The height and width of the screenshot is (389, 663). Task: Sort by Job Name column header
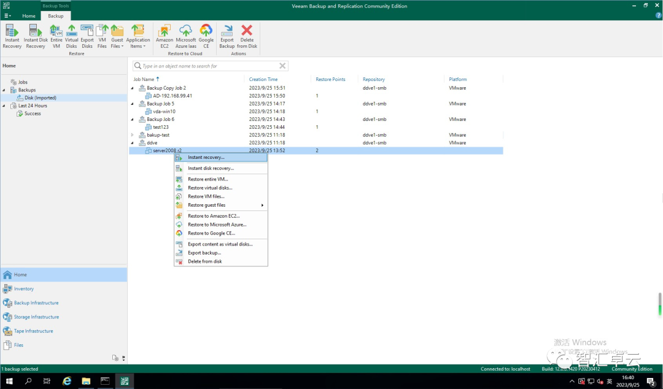[144, 79]
